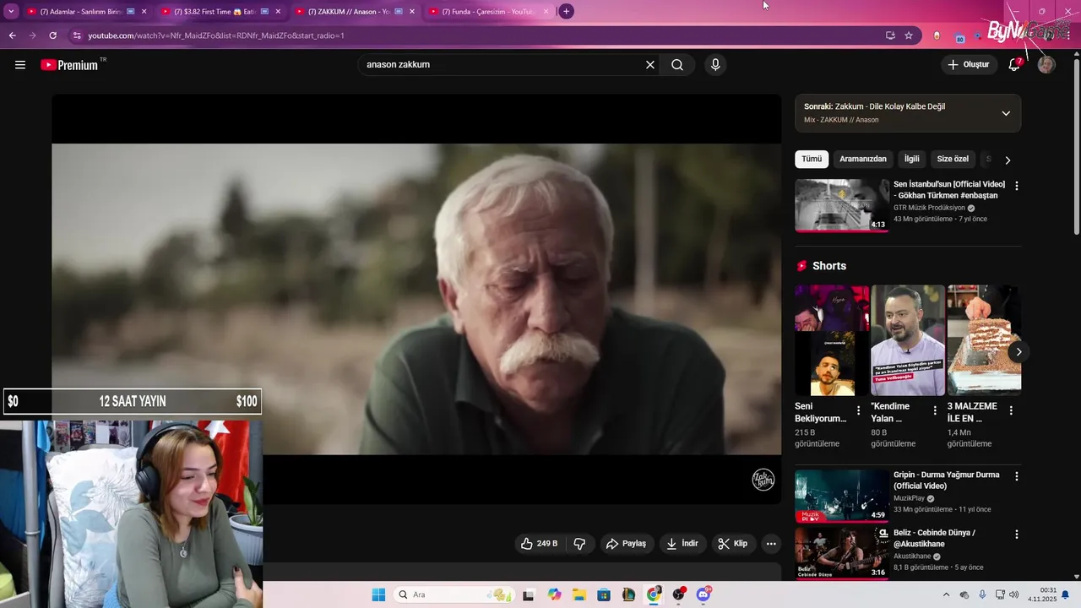This screenshot has height=608, width=1081.
Task: Click Windows taskbar search box
Action: [456, 594]
